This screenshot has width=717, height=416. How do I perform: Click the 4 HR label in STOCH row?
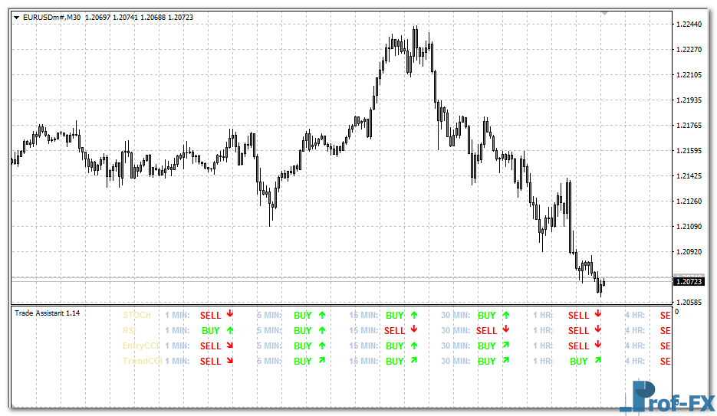(x=634, y=315)
